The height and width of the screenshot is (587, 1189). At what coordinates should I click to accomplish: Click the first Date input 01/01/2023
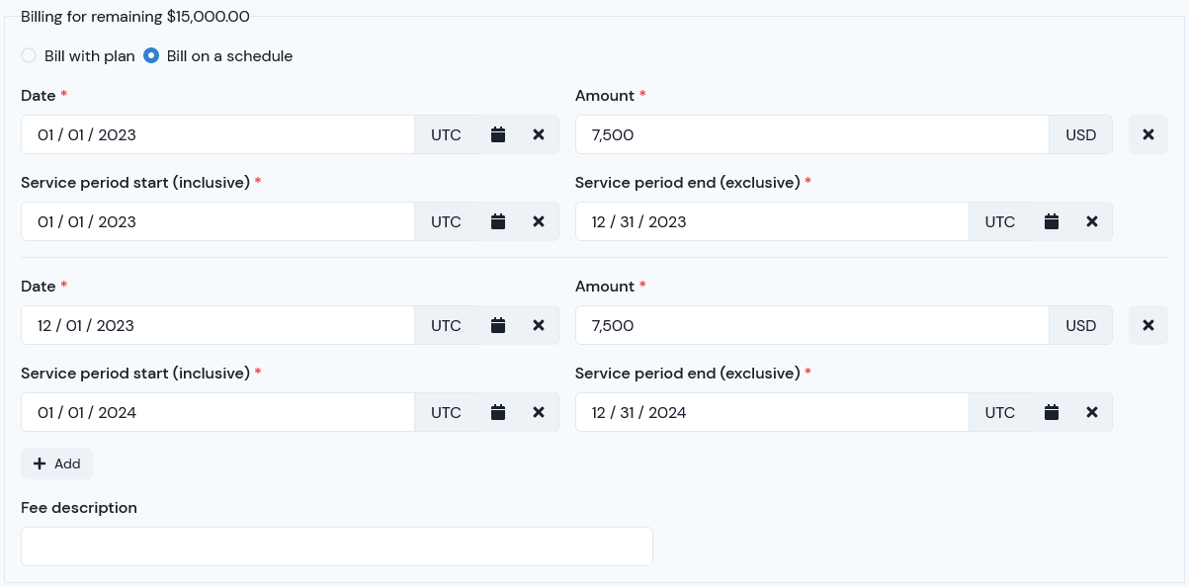click(217, 134)
